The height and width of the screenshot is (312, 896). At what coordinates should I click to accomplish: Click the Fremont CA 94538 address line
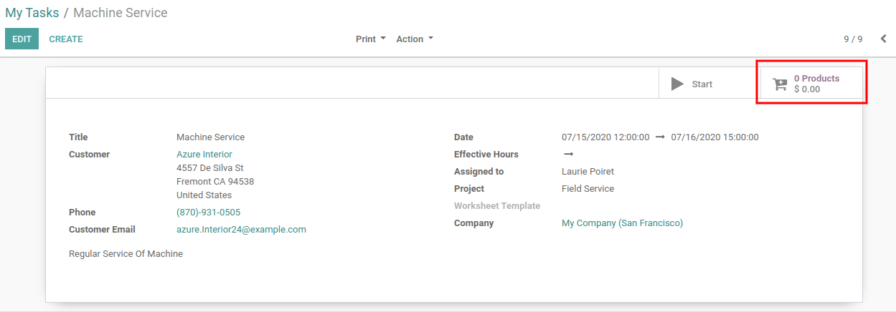(x=215, y=182)
